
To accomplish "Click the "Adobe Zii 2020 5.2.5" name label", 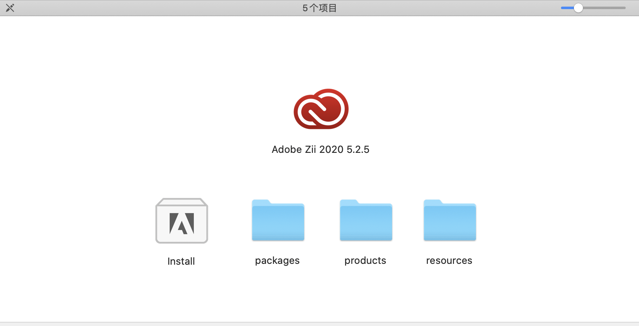I will (320, 150).
